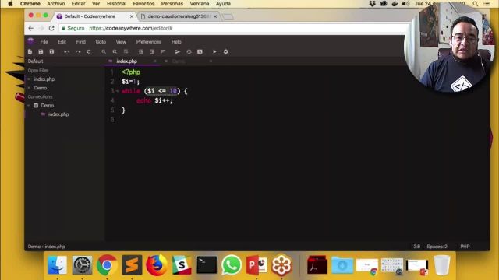Open System Preferences from the Dock
Screen dimensions: 499x280
(x=82, y=264)
